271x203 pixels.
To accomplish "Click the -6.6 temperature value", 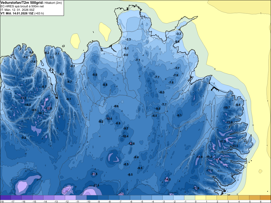I will pyautogui.click(x=238, y=105).
